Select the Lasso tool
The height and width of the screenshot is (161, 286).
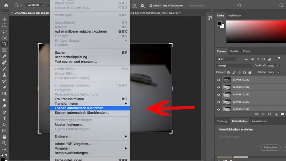click(x=4, y=32)
